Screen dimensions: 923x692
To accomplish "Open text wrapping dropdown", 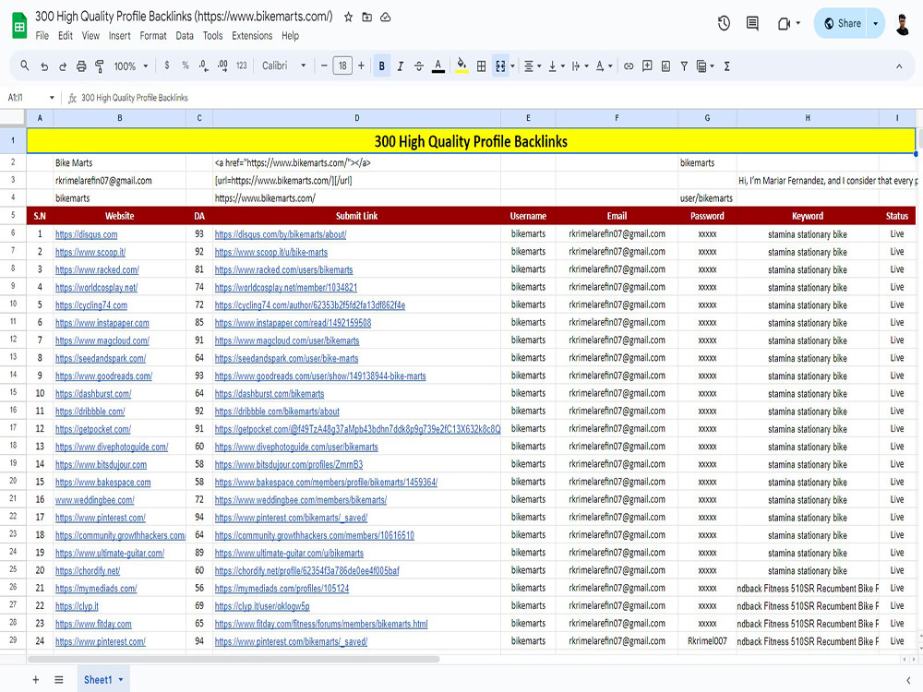I will coord(580,66).
